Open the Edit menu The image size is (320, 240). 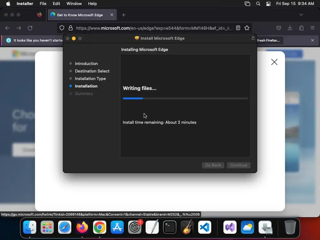(x=56, y=4)
